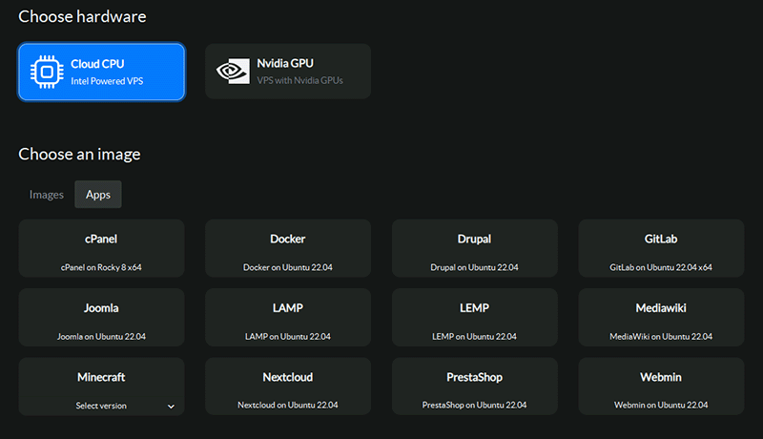Choose the LAMP stack app
The height and width of the screenshot is (439, 763).
288,318
